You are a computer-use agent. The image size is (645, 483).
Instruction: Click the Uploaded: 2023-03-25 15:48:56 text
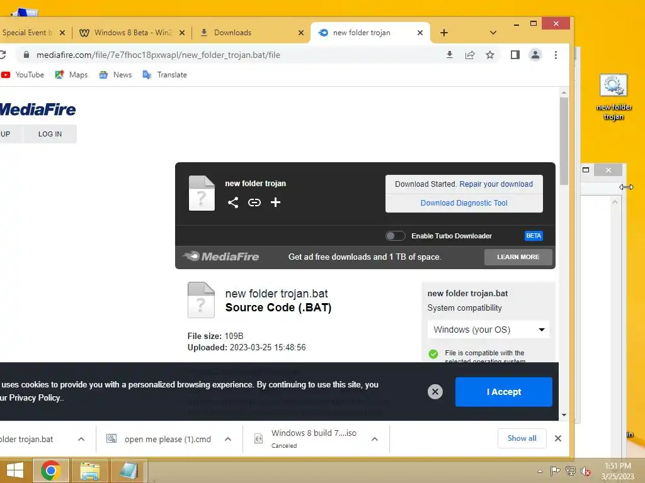(247, 347)
